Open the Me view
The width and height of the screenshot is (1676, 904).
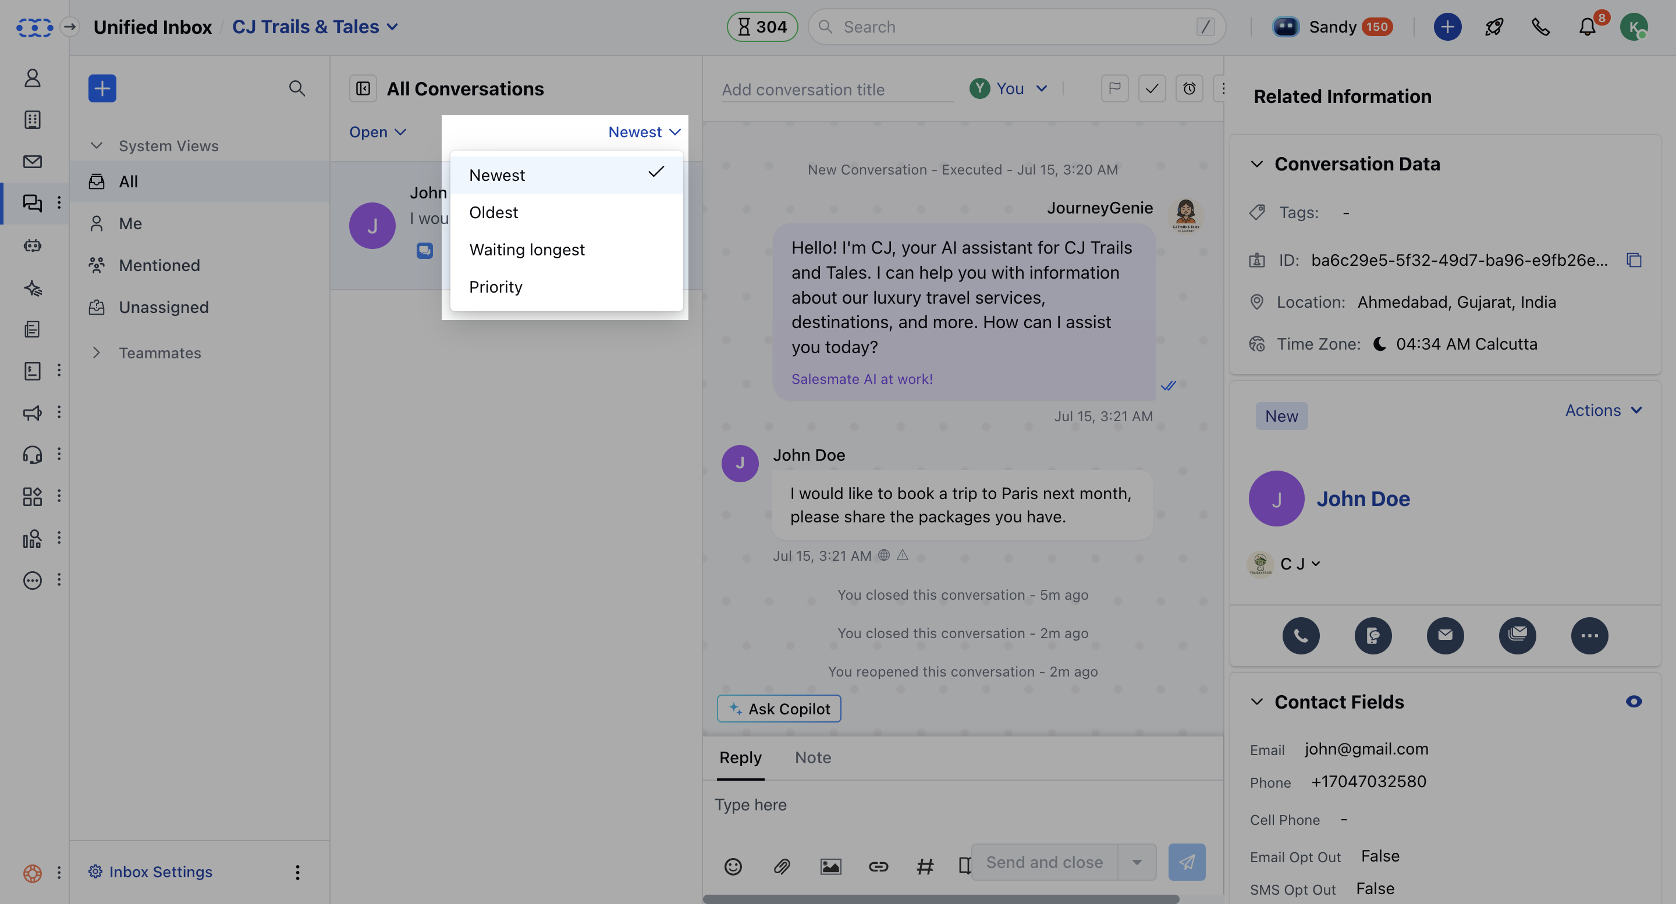[199, 223]
